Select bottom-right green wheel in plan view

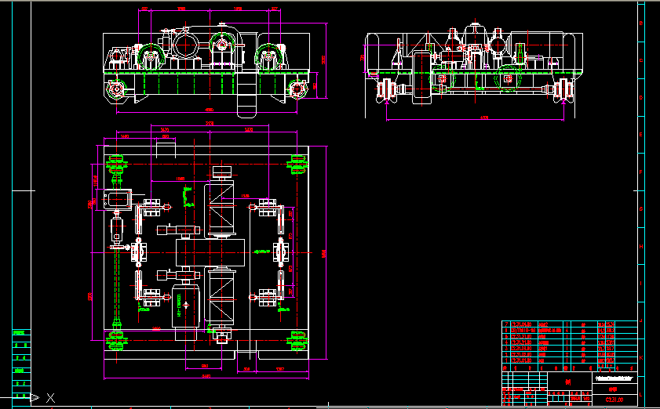coord(298,338)
